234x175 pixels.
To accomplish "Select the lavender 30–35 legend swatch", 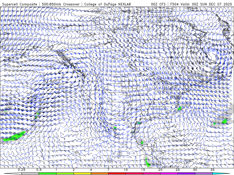I will 204,174.
